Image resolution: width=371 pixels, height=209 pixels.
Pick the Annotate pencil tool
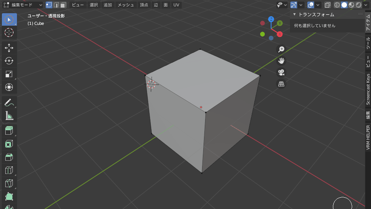click(x=9, y=103)
